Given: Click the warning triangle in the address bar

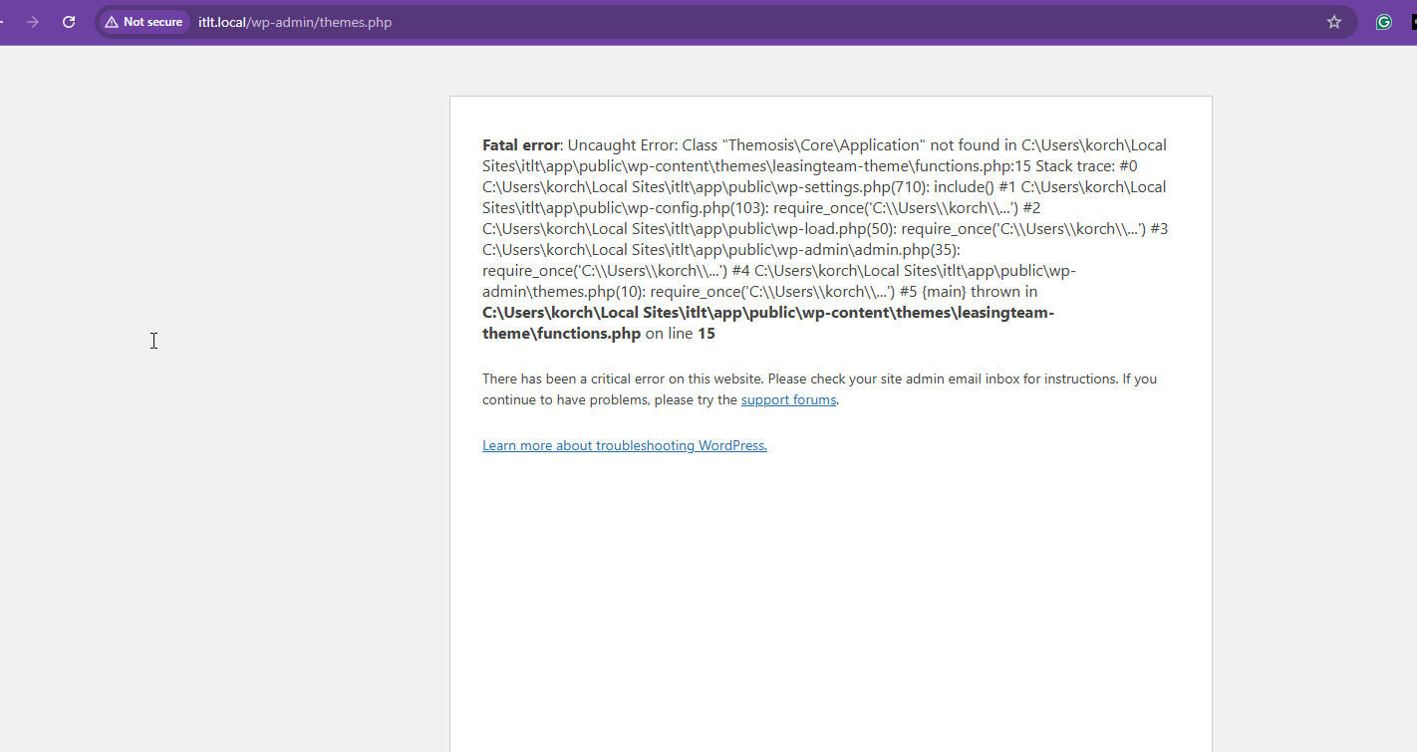Looking at the screenshot, I should point(112,22).
